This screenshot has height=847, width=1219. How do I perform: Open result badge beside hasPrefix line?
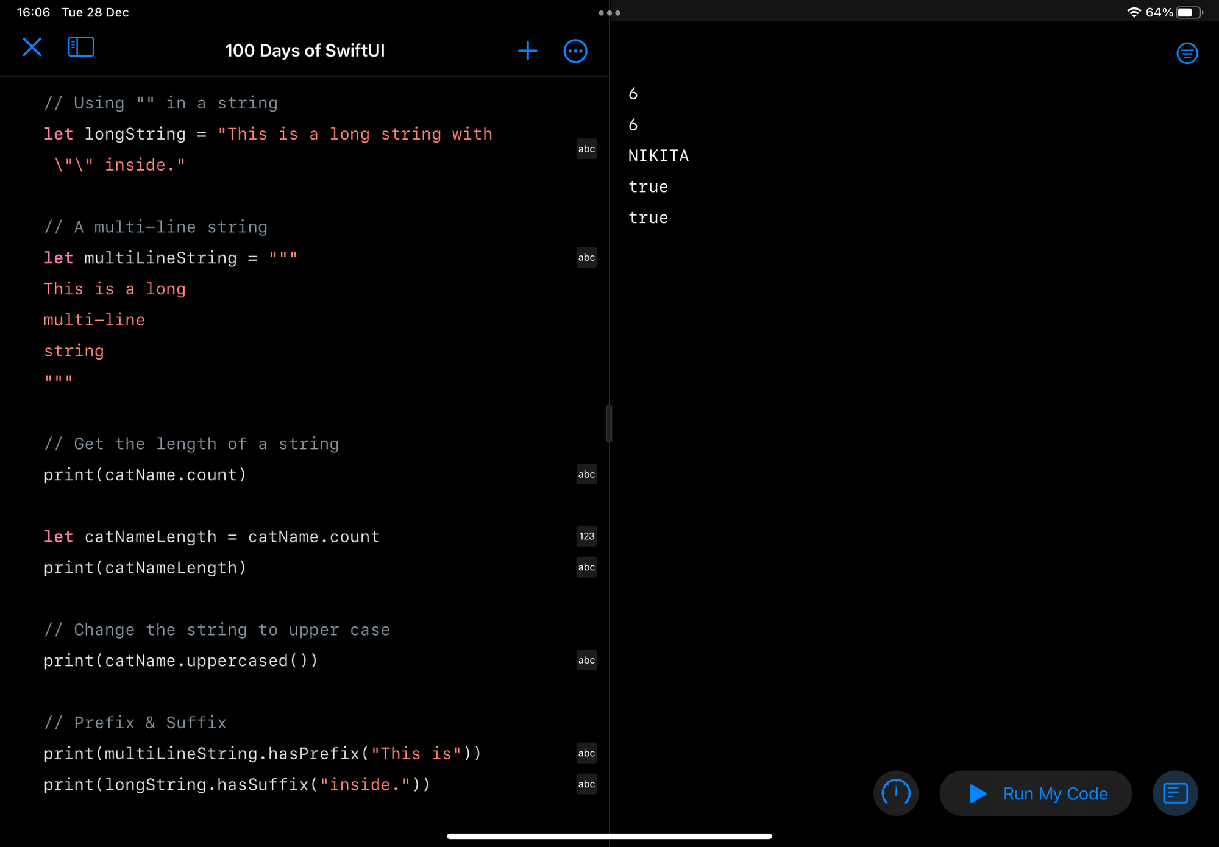(x=586, y=754)
